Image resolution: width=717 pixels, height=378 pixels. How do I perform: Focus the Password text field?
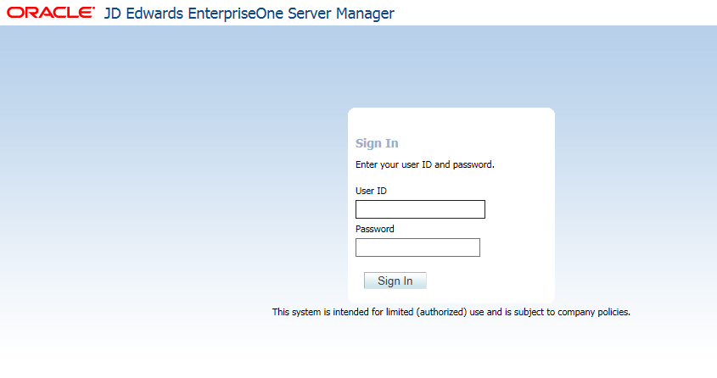point(417,247)
